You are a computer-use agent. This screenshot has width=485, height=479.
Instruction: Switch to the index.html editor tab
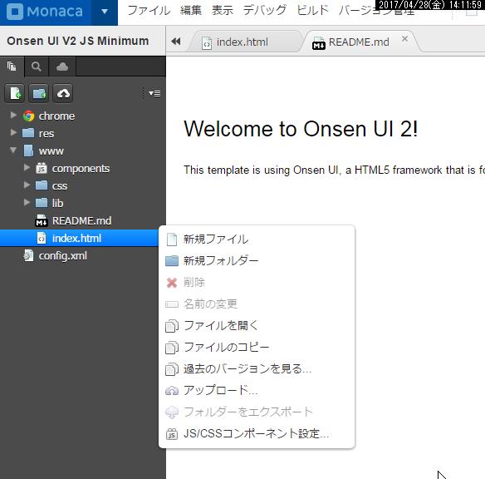[x=242, y=42]
